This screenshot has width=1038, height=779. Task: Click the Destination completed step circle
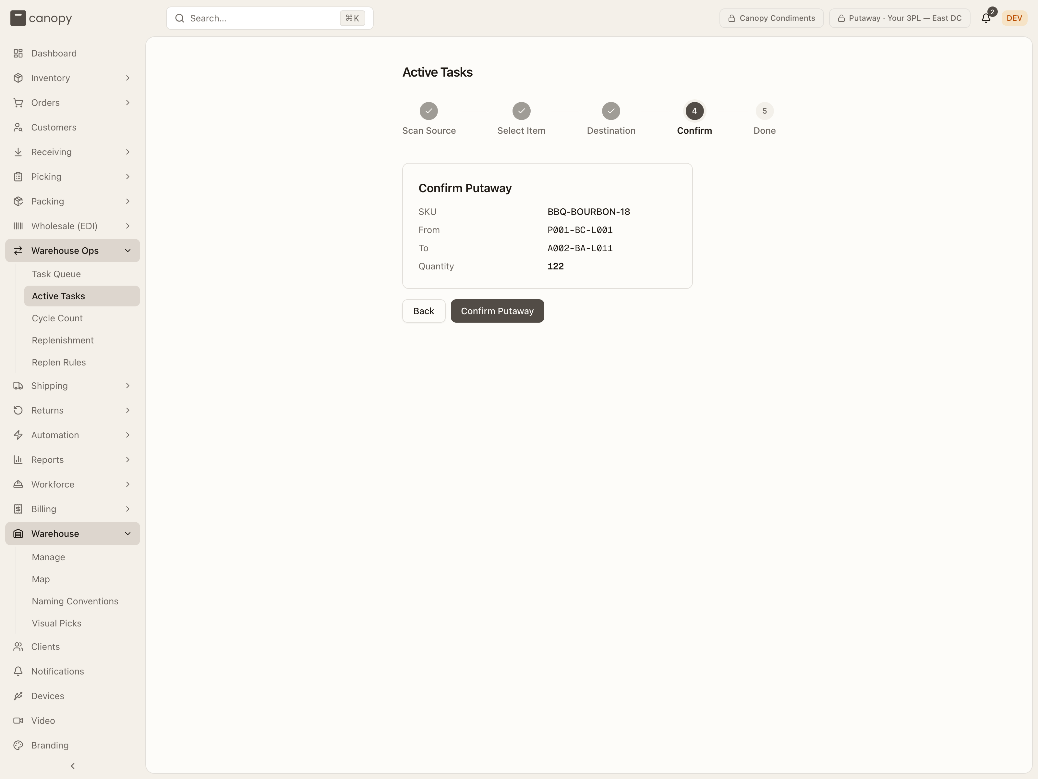click(x=611, y=111)
